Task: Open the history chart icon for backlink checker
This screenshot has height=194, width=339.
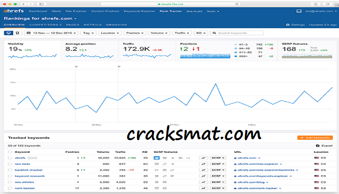Action: click(203, 170)
